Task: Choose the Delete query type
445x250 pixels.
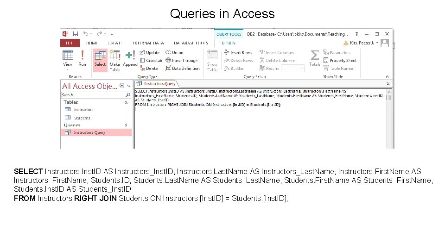Action: point(149,69)
